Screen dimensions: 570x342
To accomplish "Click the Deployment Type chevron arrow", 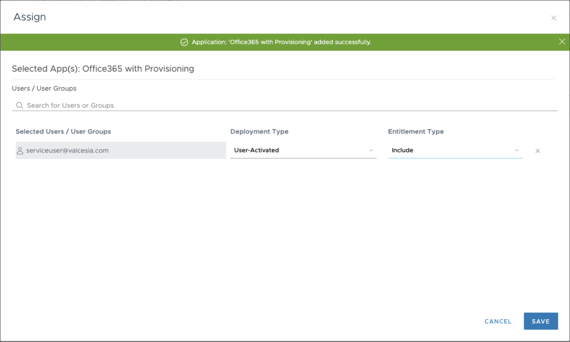I will [371, 150].
